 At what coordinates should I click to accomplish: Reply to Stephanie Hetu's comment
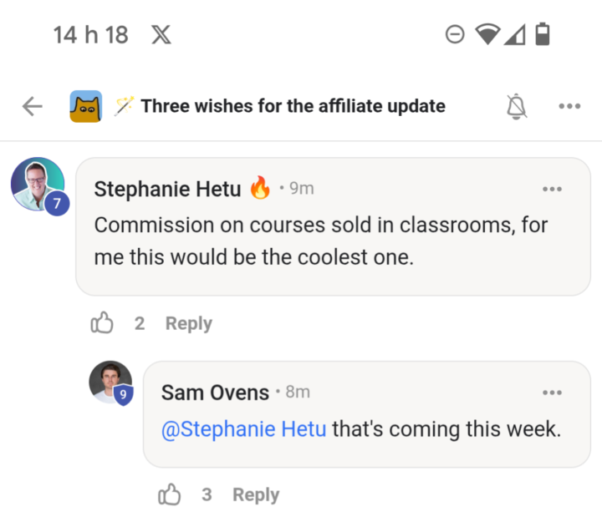188,323
